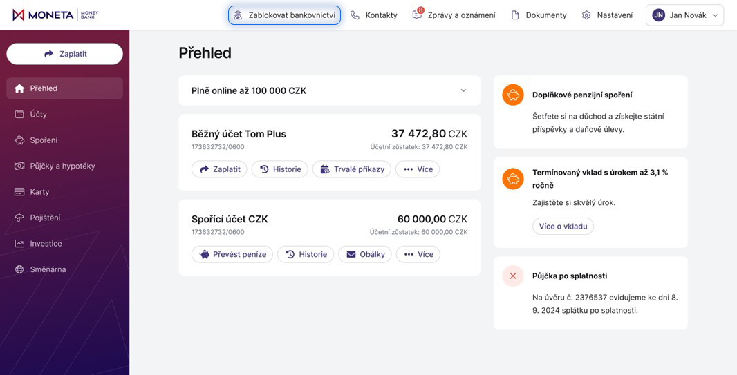737x375 pixels.
Task: Click account number under Spořící účet CZK
Action: 218,232
